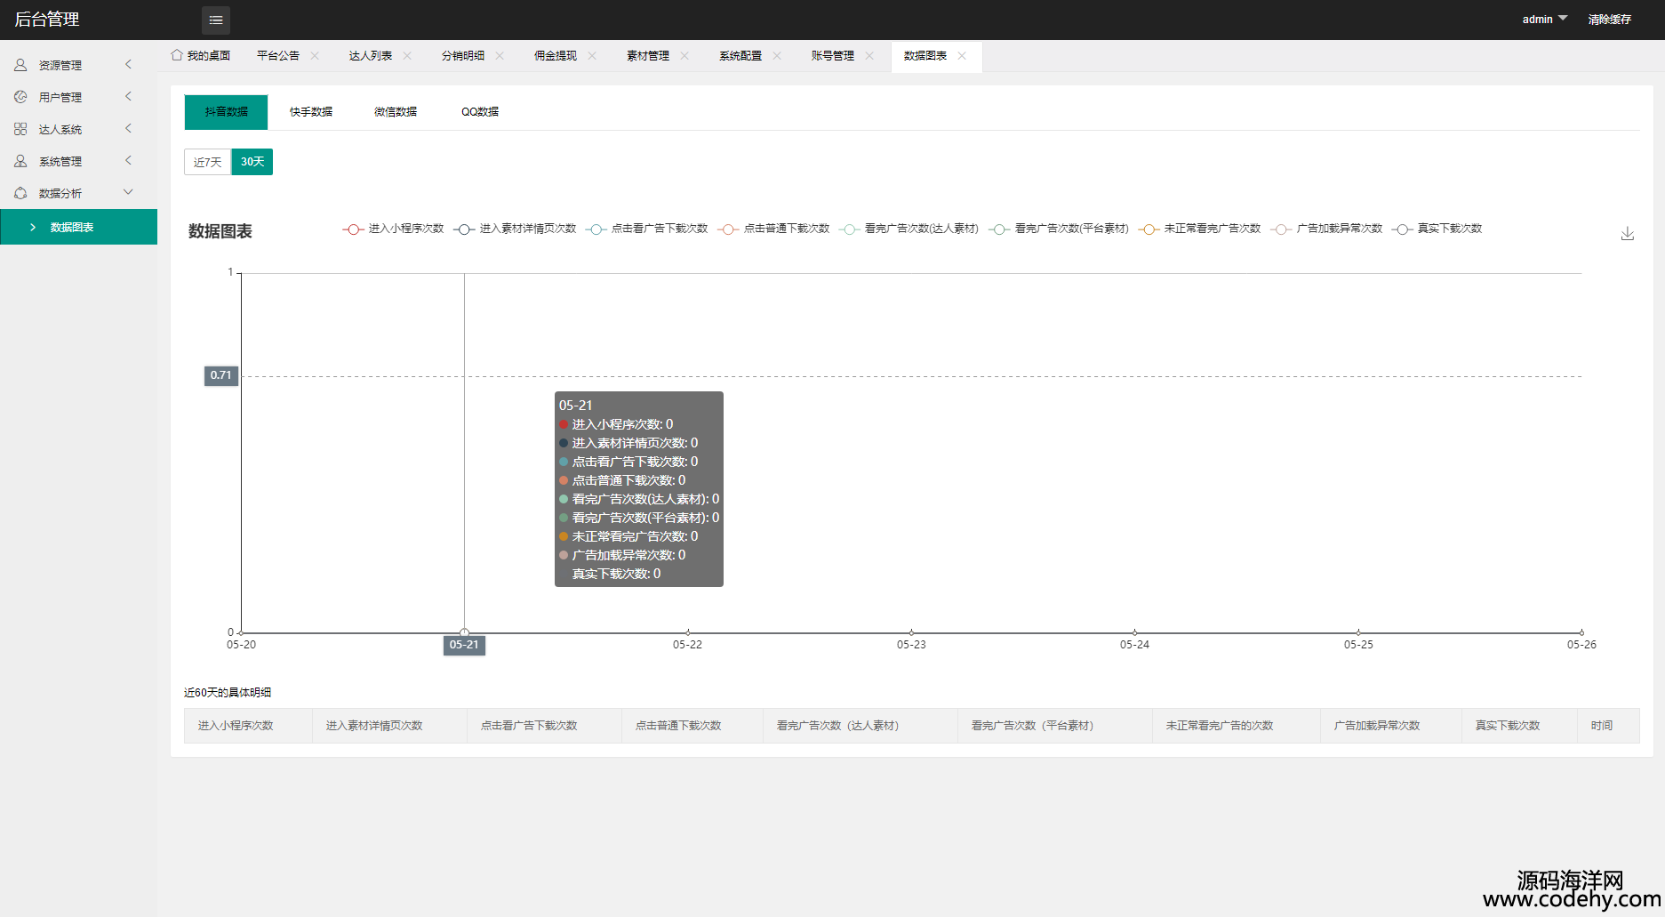Click the 进入小程序次数 table column header
The image size is (1665, 917).
pos(248,726)
